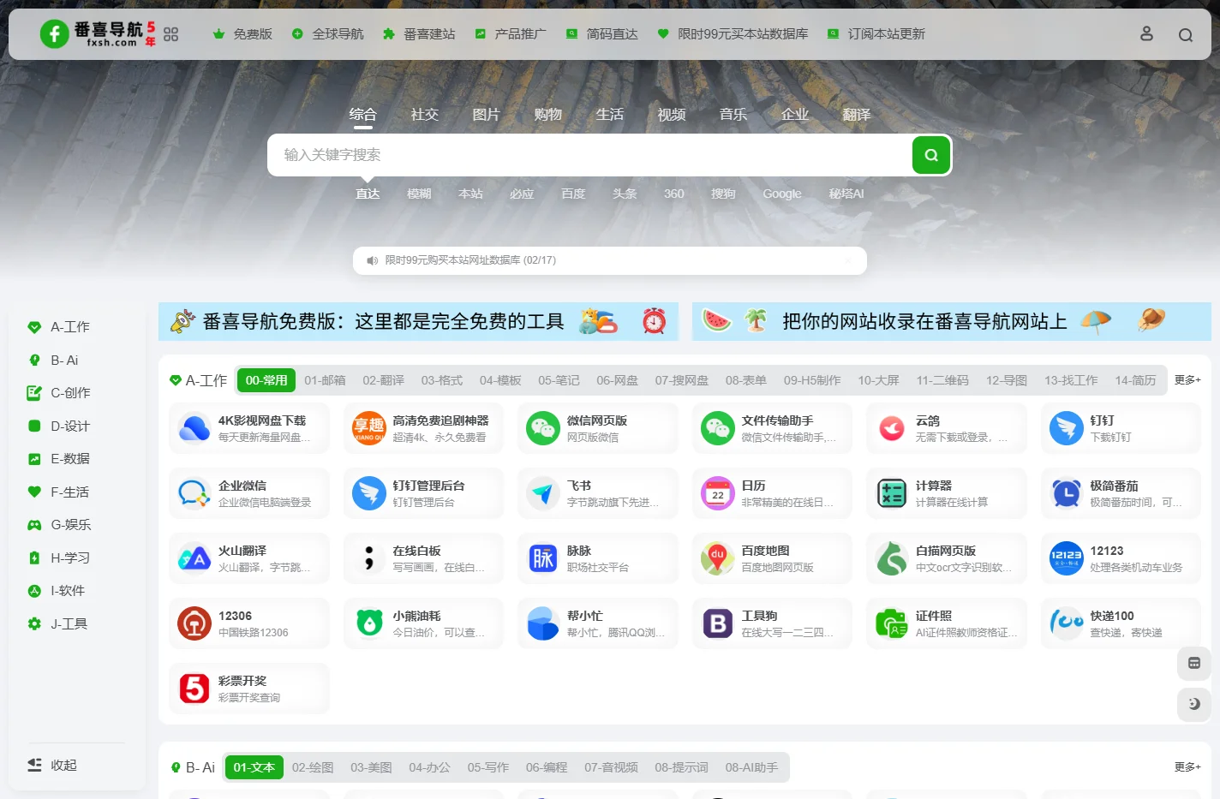This screenshot has width=1220, height=799.
Task: Switch to the 06-网盘 category tab
Action: (x=617, y=380)
